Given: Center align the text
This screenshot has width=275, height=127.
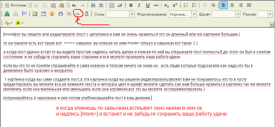Looking at the screenshot, I should tap(232, 5).
